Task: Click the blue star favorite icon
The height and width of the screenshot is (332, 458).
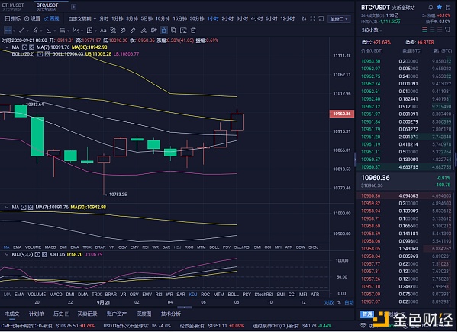Action: [440, 7]
